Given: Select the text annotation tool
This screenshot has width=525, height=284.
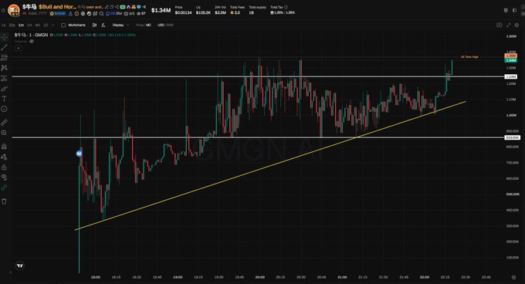Looking at the screenshot, I should coord(4,99).
